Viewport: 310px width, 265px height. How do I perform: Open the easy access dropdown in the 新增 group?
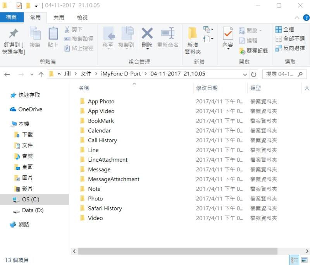point(208,39)
